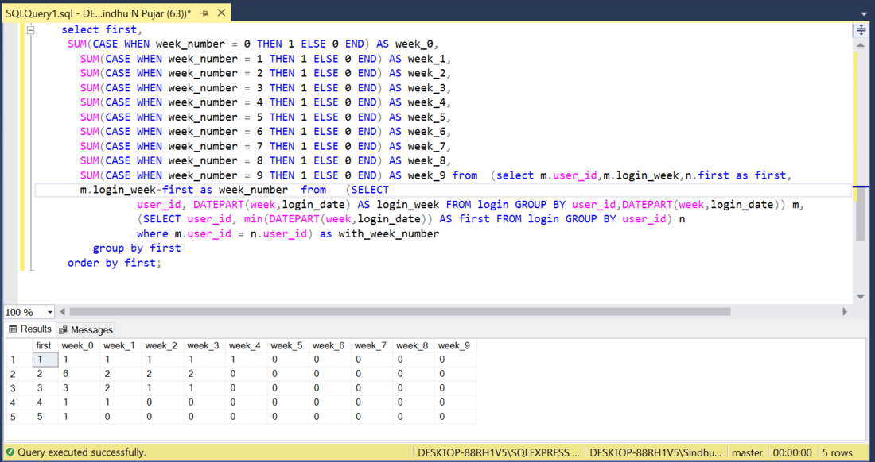875x462 pixels.
Task: Click the week_7 column header
Action: pyautogui.click(x=371, y=345)
